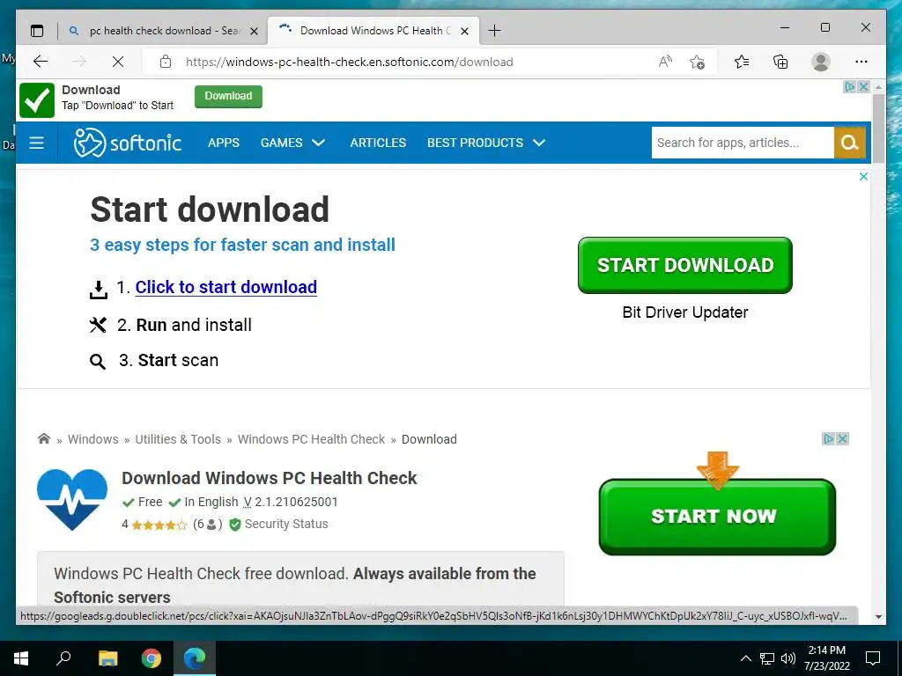Close the Download Windows PC Health tab
This screenshot has width=902, height=676.
(x=465, y=31)
